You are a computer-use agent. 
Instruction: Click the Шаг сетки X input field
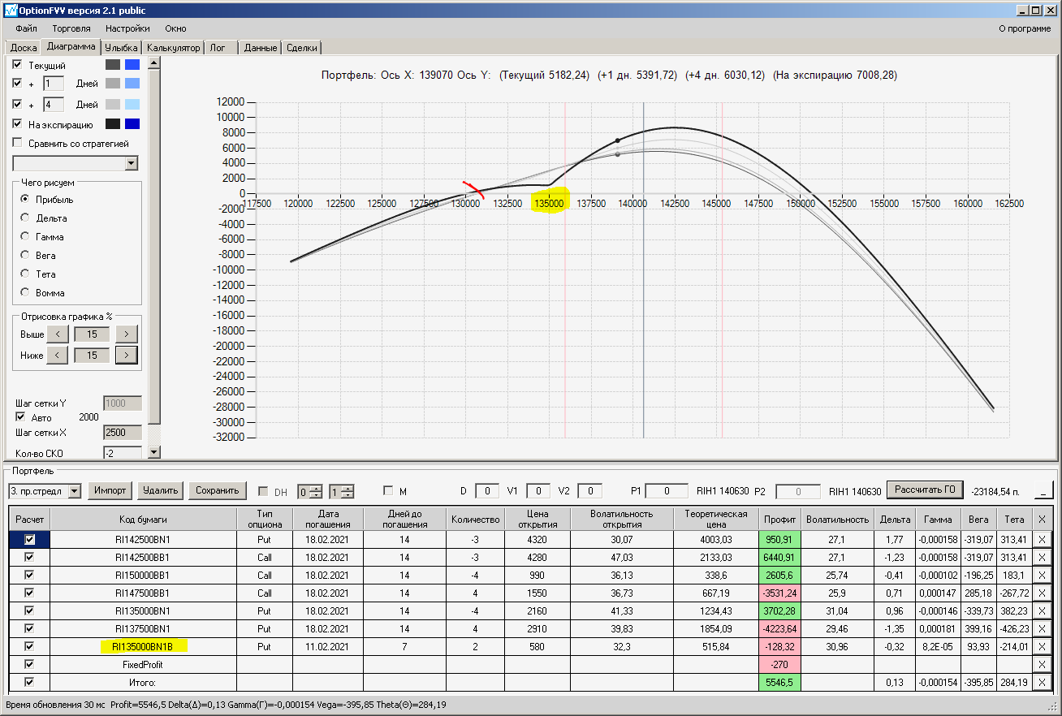(123, 433)
